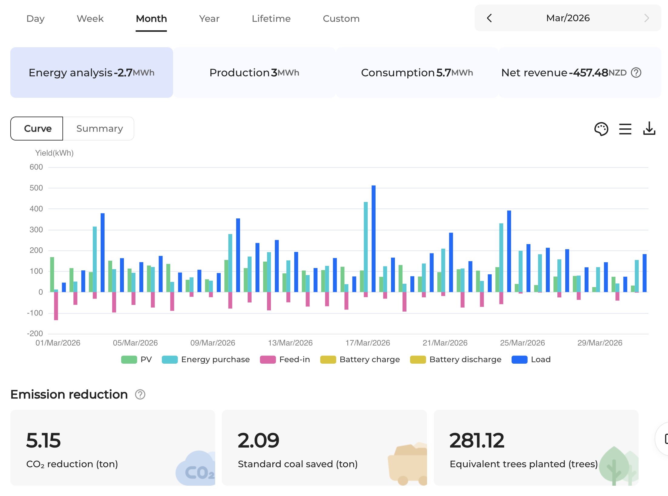Select the Consumption 5.7MWh card
Image resolution: width=668 pixels, height=496 pixels.
(417, 73)
